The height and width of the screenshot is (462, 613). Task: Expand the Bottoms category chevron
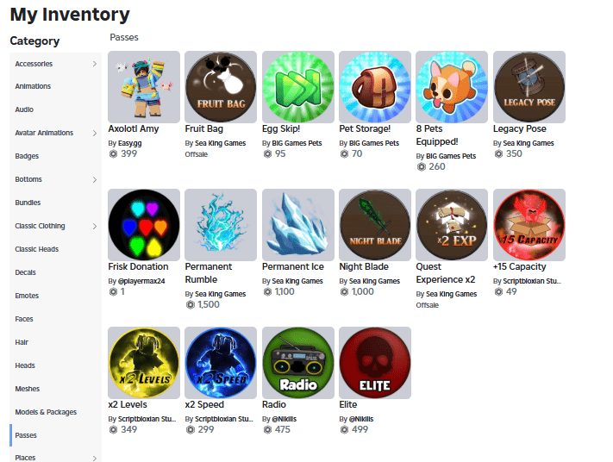(x=95, y=180)
